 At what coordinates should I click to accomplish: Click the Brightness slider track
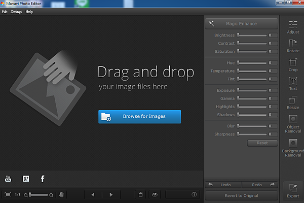point(252,36)
